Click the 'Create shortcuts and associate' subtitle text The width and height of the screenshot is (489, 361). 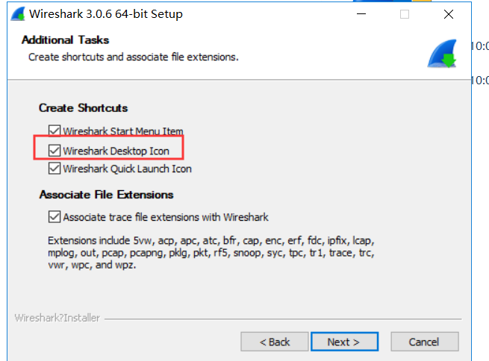coord(133,57)
